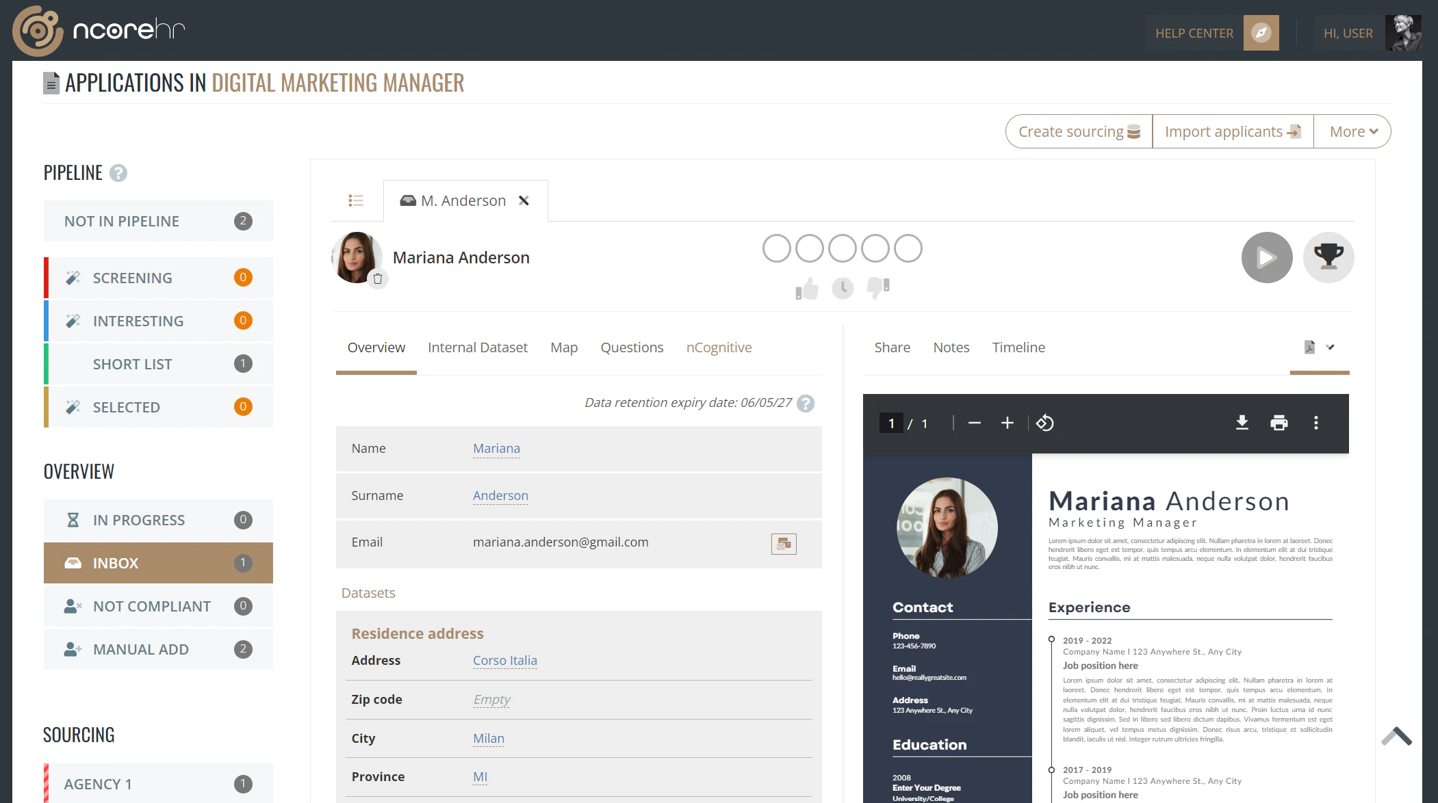Open the PDF document selector chevron
The image size is (1438, 803).
pos(1331,347)
